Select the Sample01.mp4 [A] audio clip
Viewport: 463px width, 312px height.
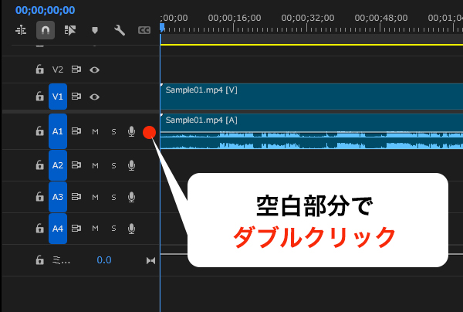(x=312, y=131)
